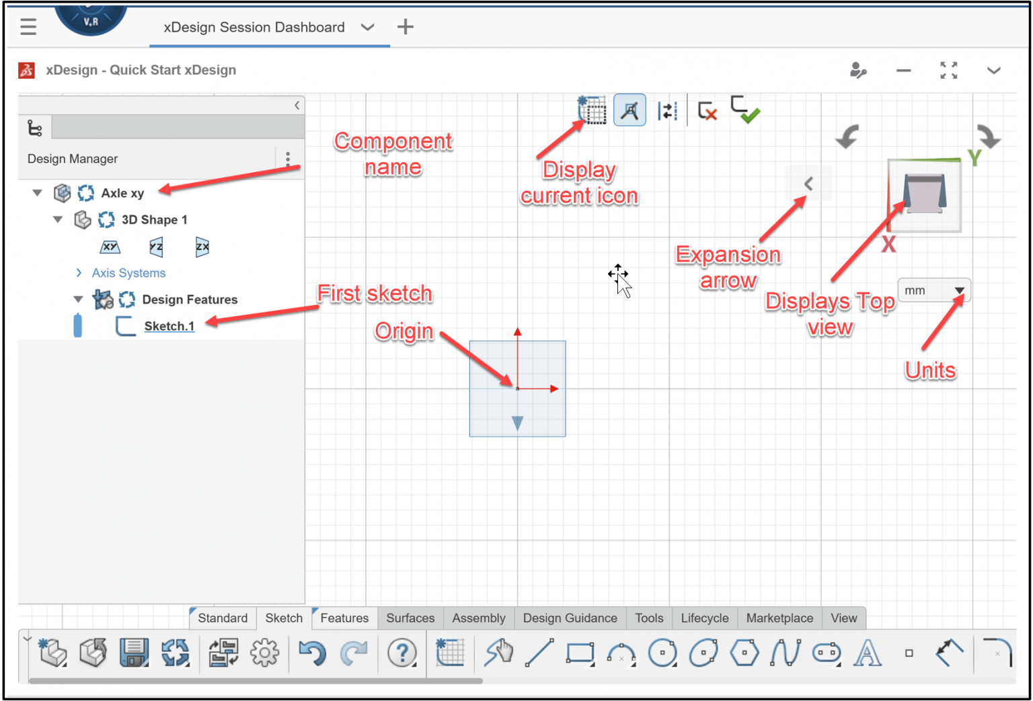Select the Rectangle sketch tool
The height and width of the screenshot is (701, 1033).
pos(580,653)
